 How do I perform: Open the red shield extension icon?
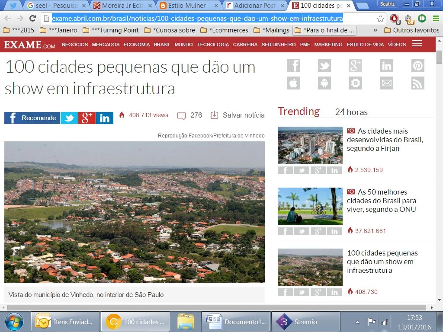pos(395,19)
